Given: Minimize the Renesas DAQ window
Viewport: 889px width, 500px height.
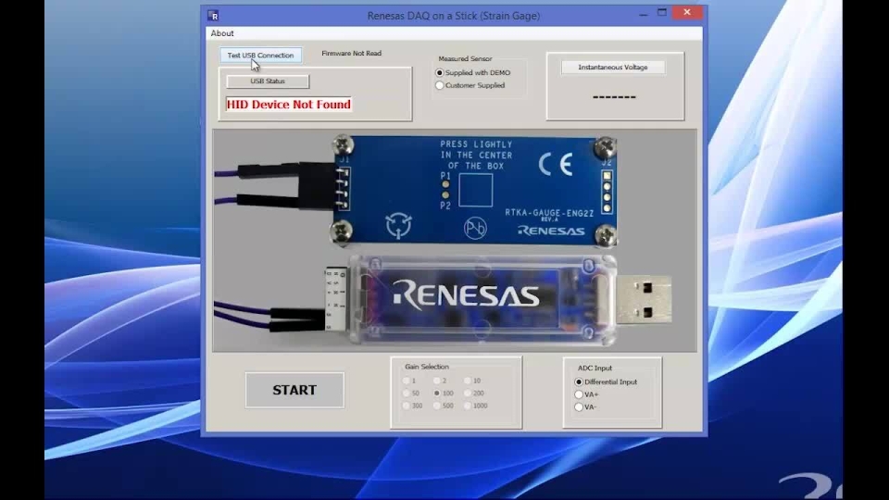Looking at the screenshot, I should pyautogui.click(x=643, y=14).
